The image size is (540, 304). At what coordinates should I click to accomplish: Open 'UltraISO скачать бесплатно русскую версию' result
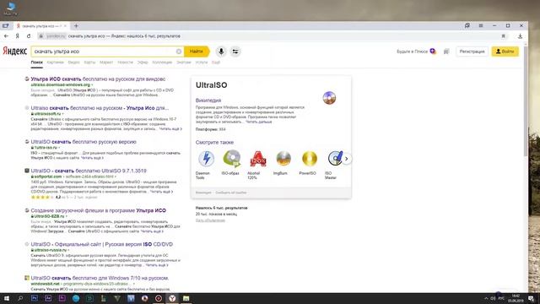tap(84, 142)
